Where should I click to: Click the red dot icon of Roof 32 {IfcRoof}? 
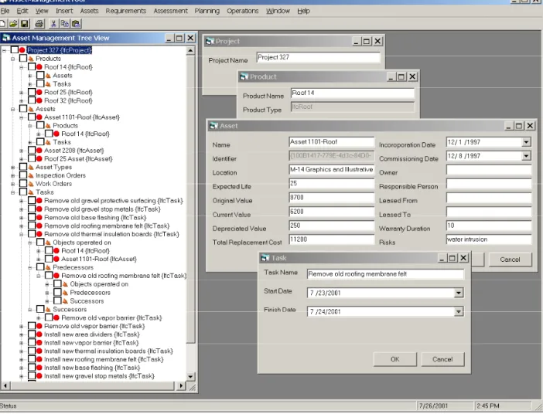pos(39,100)
